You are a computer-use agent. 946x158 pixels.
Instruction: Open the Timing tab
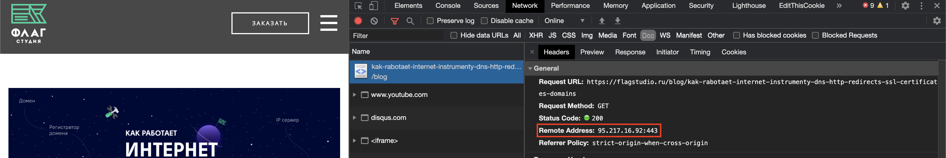click(x=700, y=52)
